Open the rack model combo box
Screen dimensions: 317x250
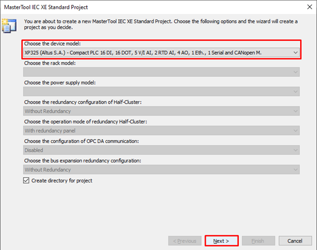point(162,72)
